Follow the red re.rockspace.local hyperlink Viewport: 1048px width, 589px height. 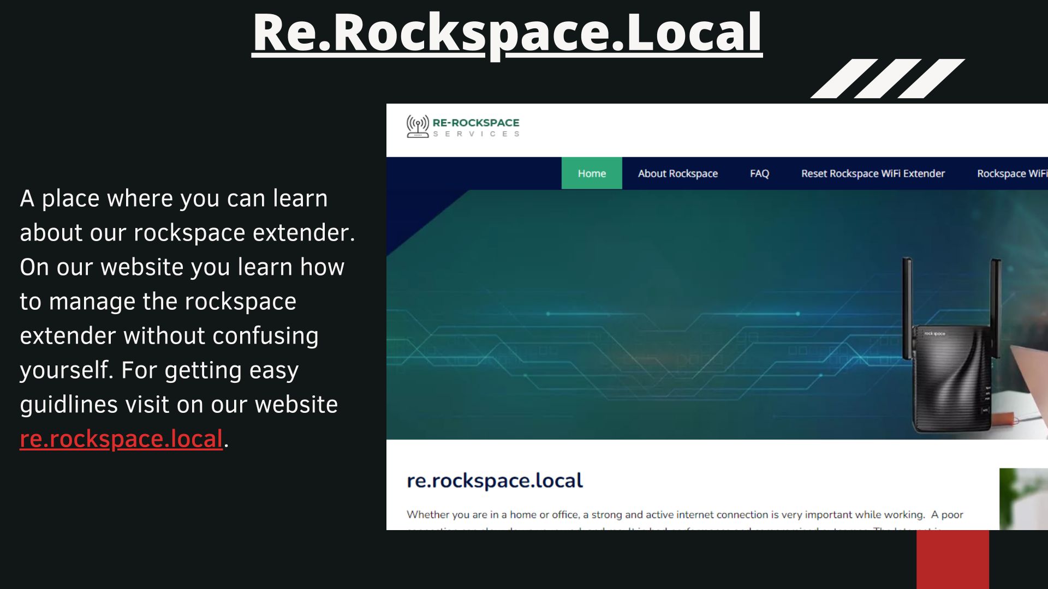point(121,439)
